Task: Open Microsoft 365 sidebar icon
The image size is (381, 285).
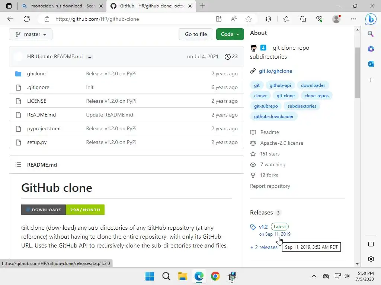Action: click(371, 49)
